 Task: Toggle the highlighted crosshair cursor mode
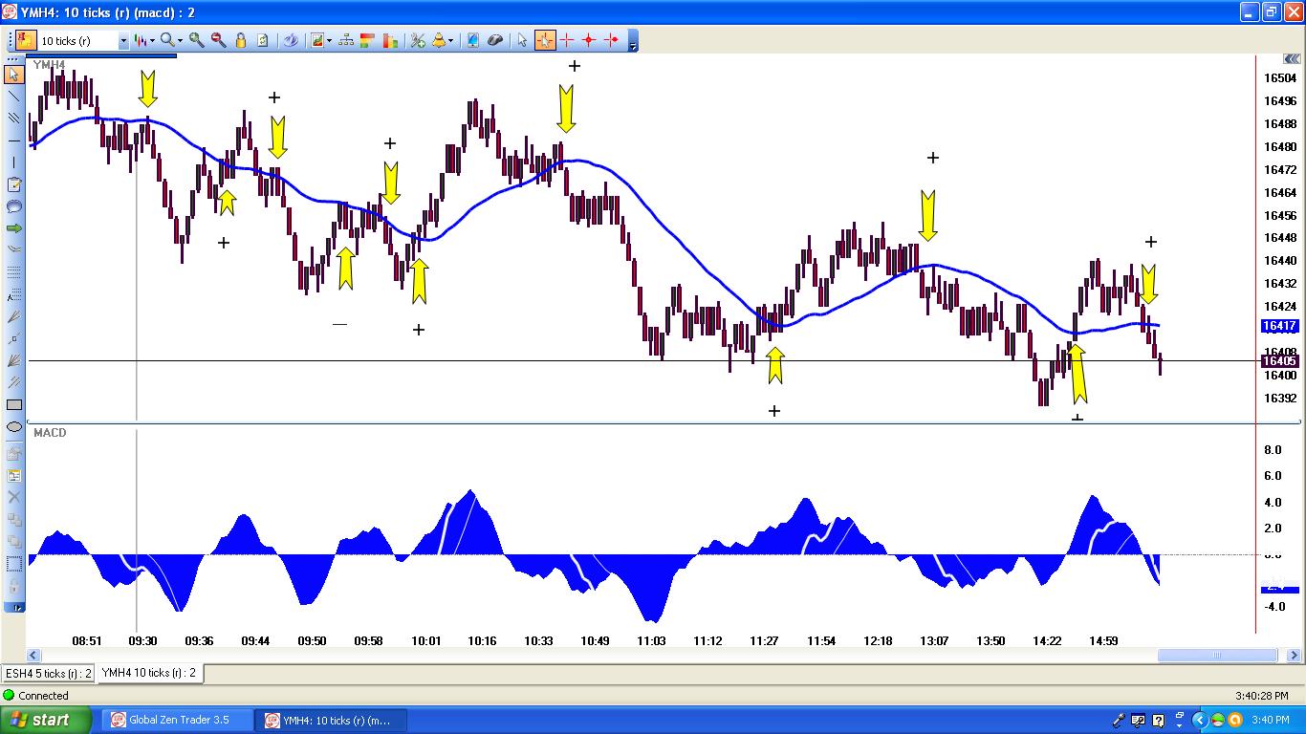click(544, 40)
